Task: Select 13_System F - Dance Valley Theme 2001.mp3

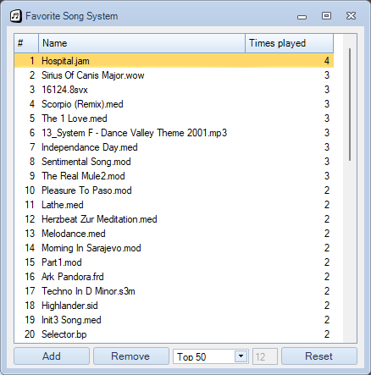Action: click(174, 133)
